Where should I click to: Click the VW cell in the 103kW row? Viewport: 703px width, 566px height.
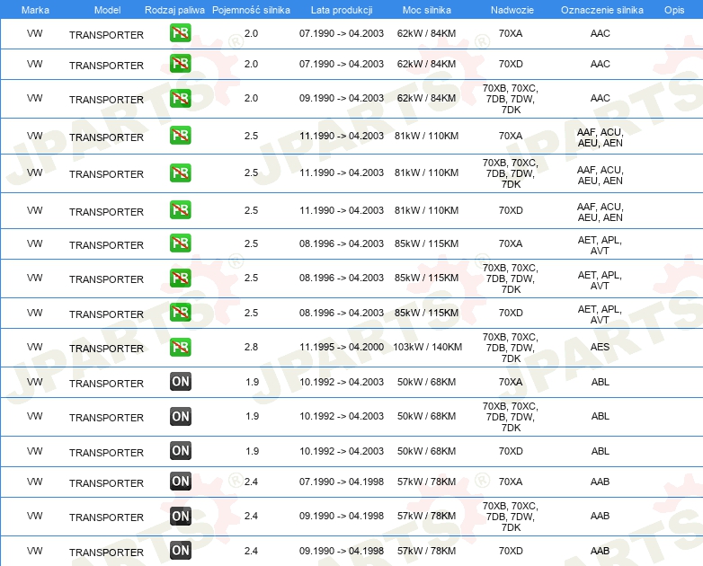coord(34,347)
